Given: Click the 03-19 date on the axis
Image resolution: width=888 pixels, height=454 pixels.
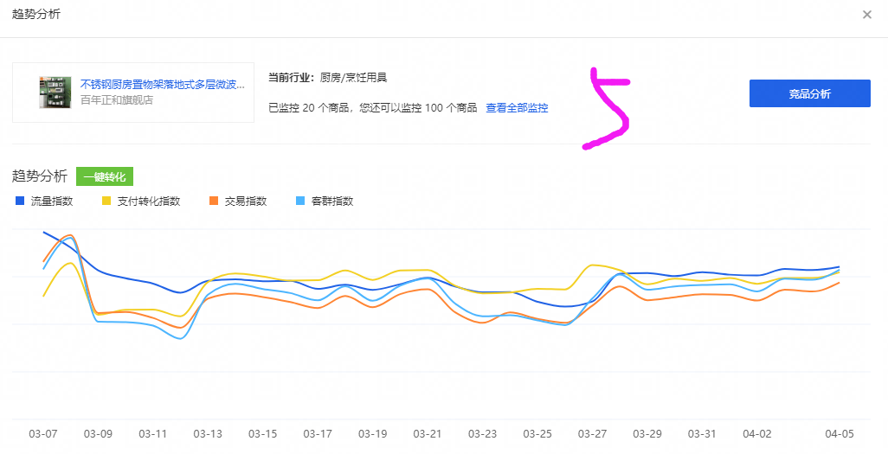Looking at the screenshot, I should [x=373, y=434].
